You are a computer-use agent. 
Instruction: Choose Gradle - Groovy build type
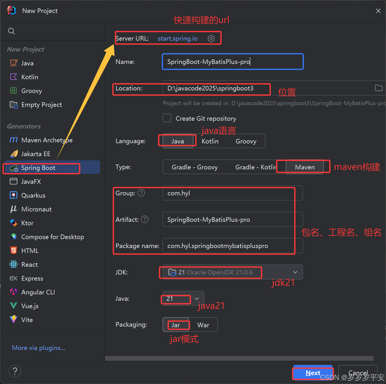(195, 167)
